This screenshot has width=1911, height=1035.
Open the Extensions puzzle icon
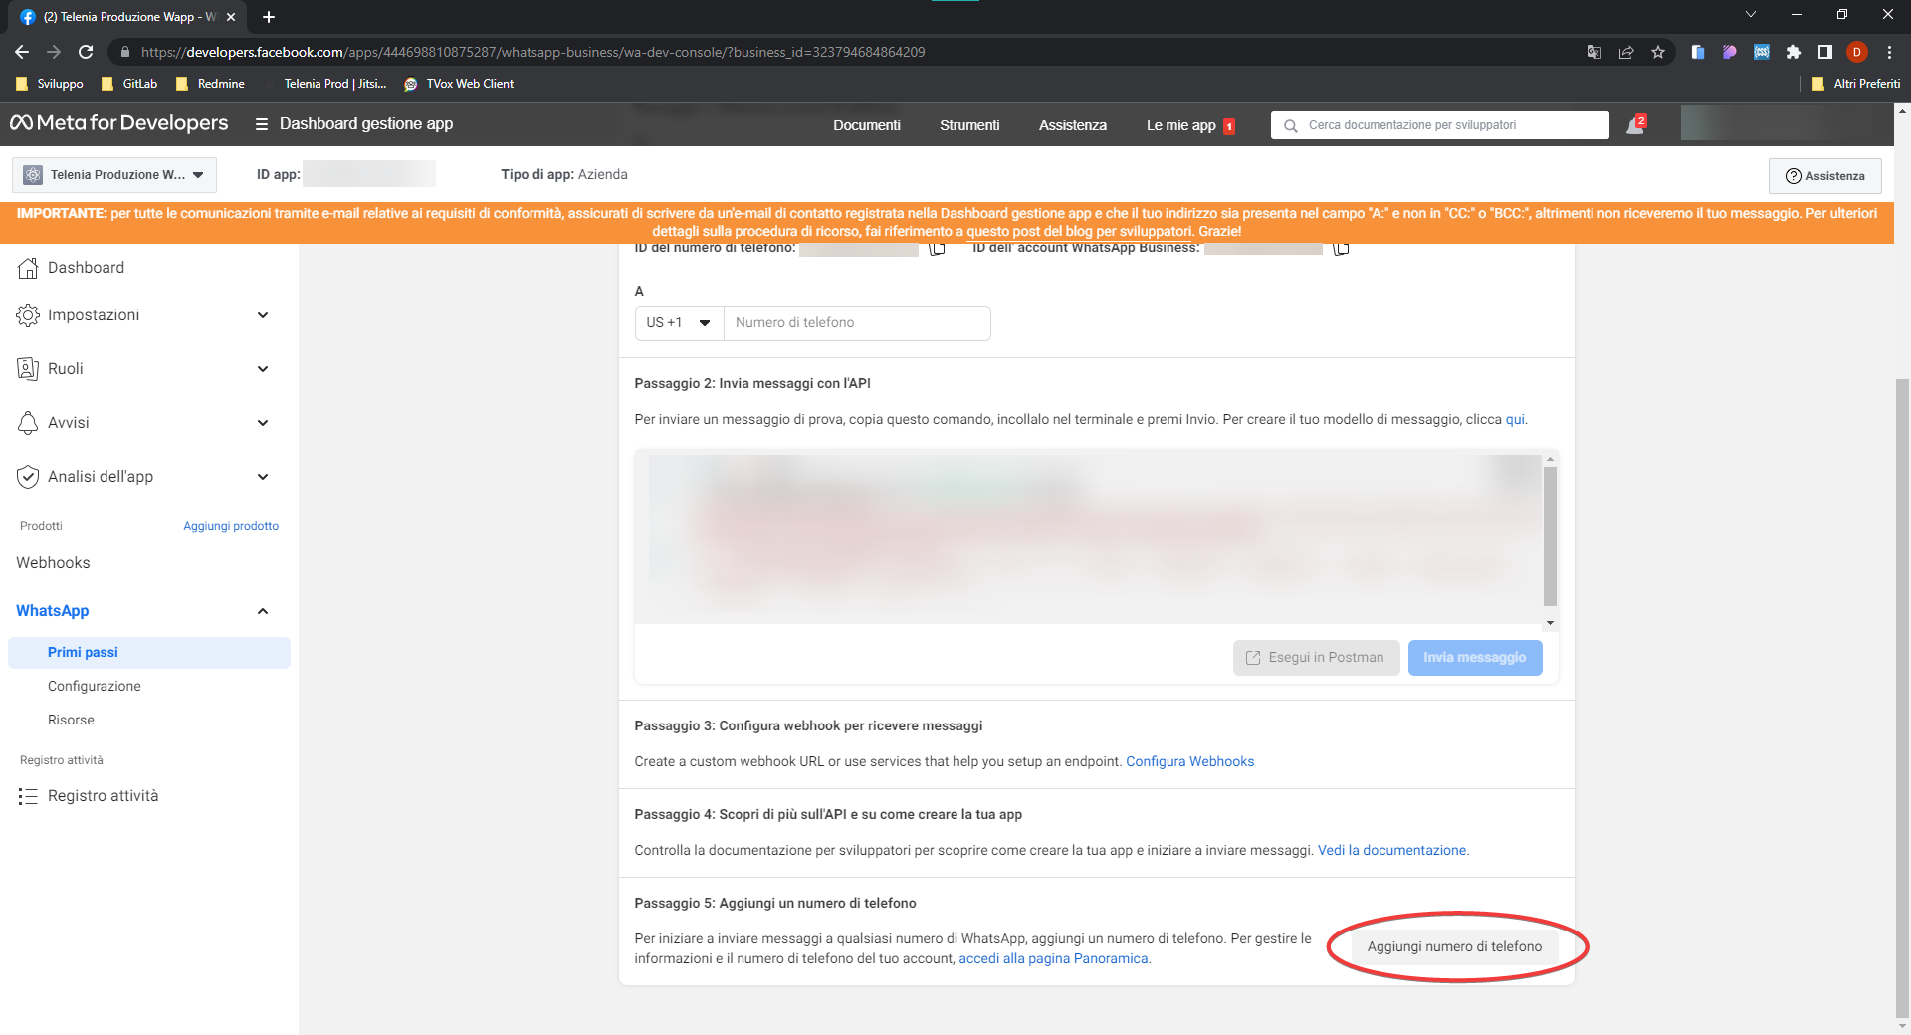(x=1794, y=52)
